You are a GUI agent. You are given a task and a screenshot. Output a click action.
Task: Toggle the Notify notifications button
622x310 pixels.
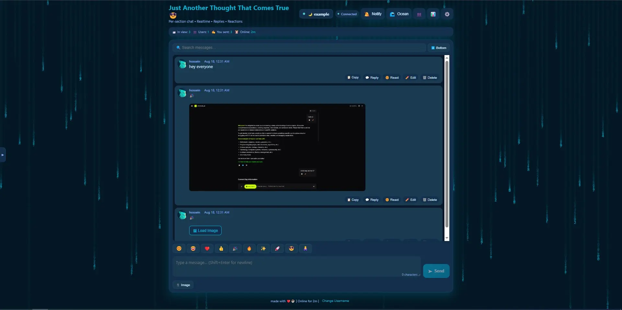tap(373, 14)
